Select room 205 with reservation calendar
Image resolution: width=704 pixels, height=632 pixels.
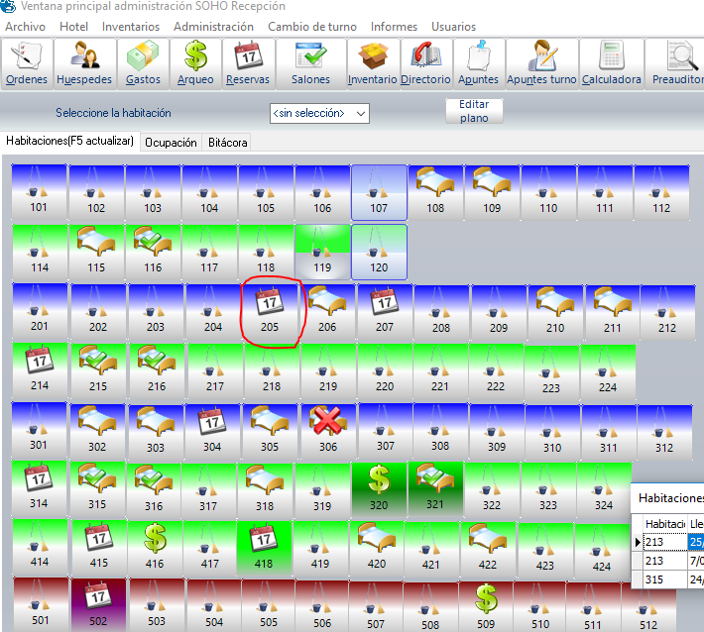270,309
